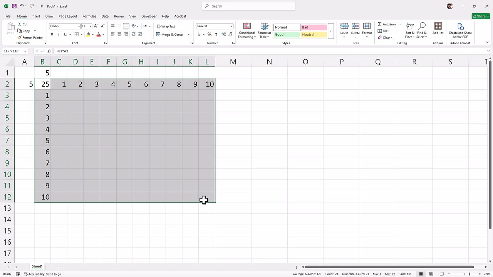Open the font name Calibri dropdown
493x277 pixels.
coord(79,26)
